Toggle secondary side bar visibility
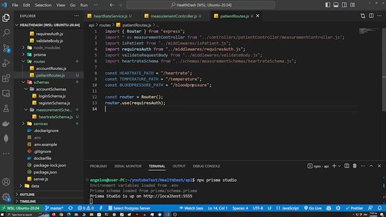This screenshot has height=217, width=386. click(x=344, y=5)
